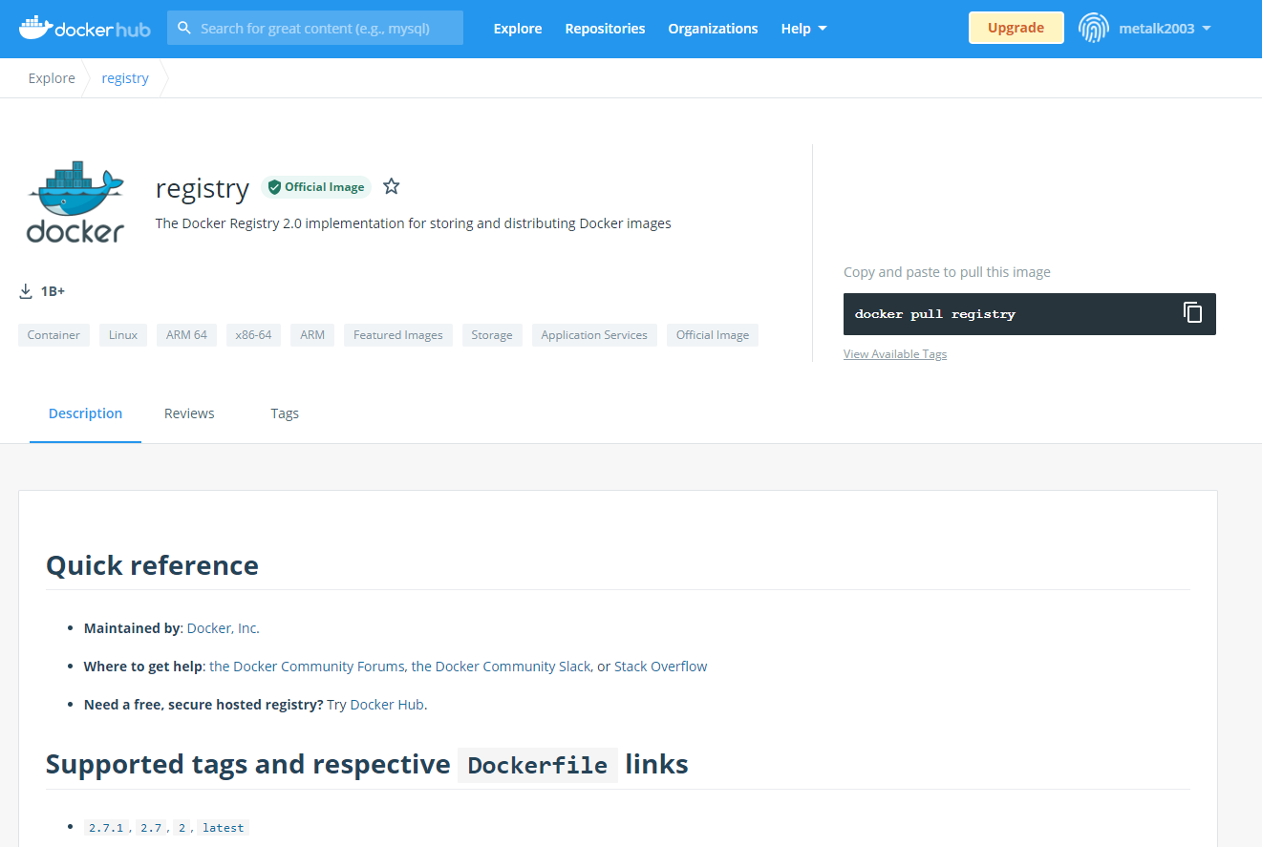Click the Docker Registry 2.0 description text
This screenshot has width=1262, height=847.
coord(413,223)
